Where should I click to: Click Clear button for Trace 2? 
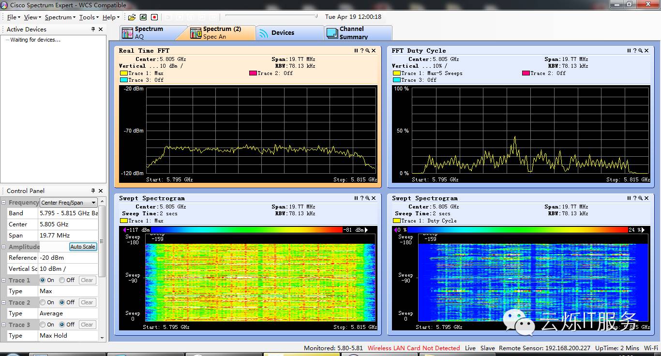click(x=87, y=302)
